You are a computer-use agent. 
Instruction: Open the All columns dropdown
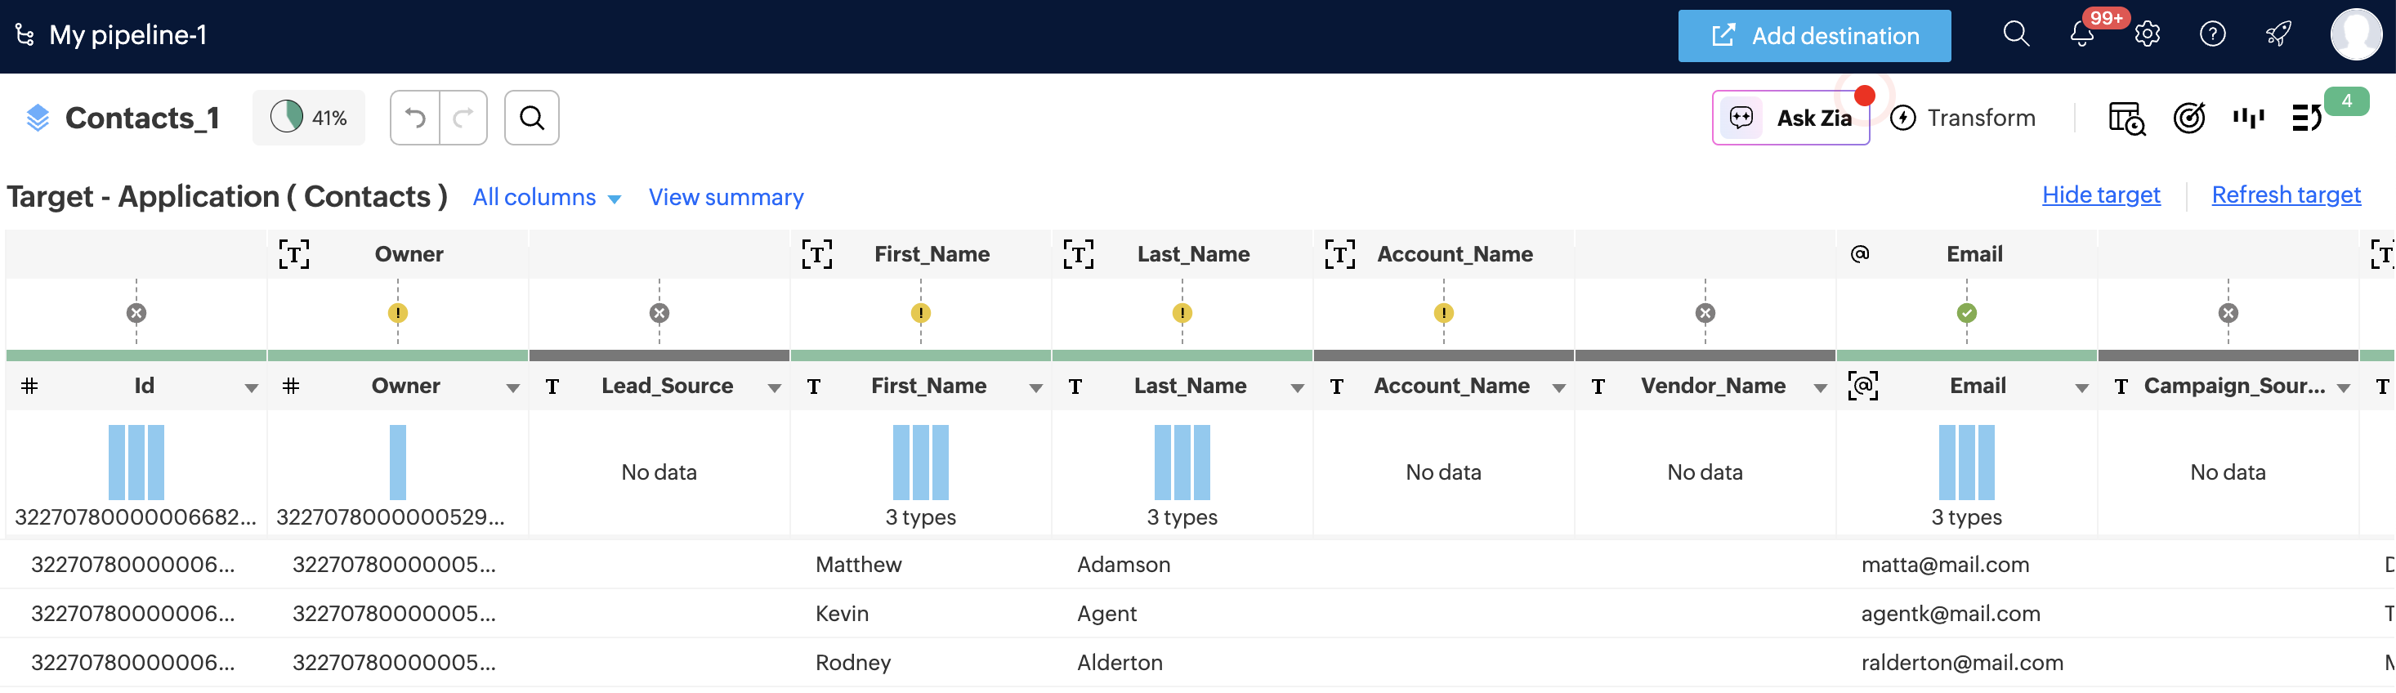click(547, 197)
